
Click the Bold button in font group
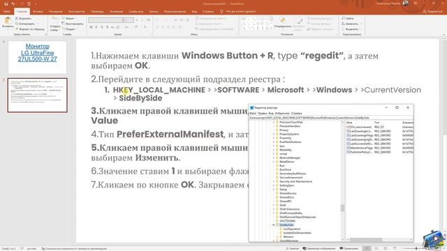pyautogui.click(x=91, y=27)
